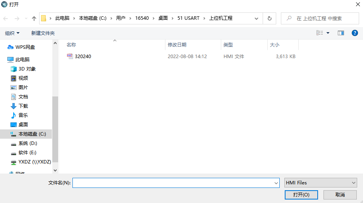Click sidebar scrollbar down arrow
Image resolution: width=363 pixels, height=203 pixels.
pos(55,170)
